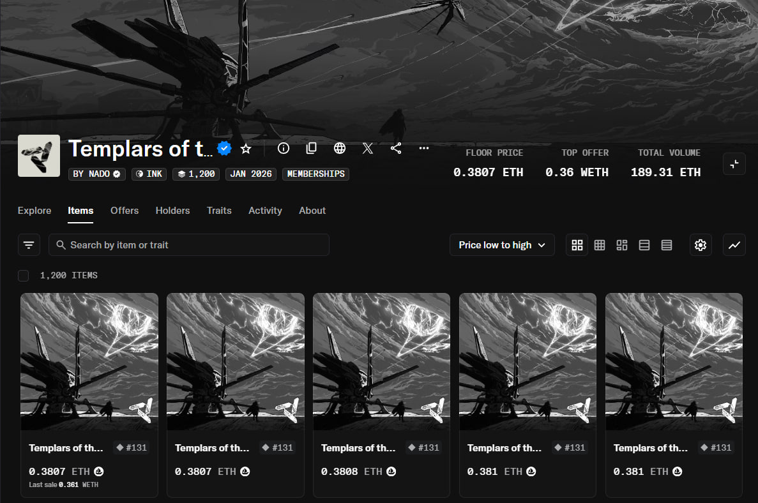Open display settings gear icon
This screenshot has width=758, height=503.
[701, 245]
